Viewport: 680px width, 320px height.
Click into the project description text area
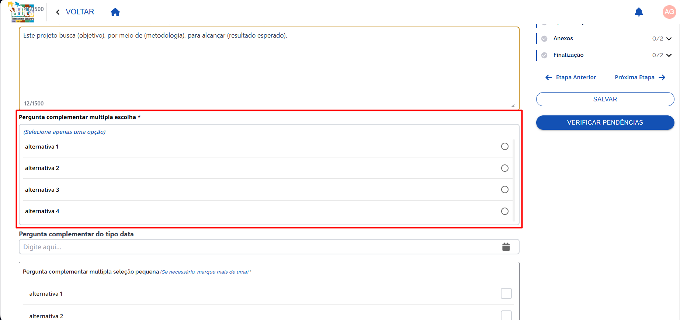(x=269, y=68)
